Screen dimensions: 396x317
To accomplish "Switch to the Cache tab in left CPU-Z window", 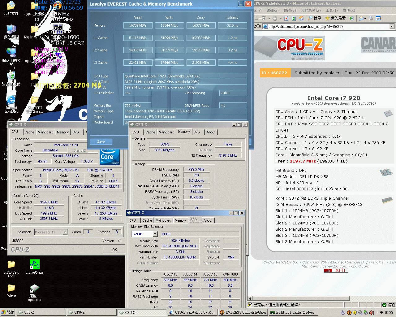I will tap(29, 132).
